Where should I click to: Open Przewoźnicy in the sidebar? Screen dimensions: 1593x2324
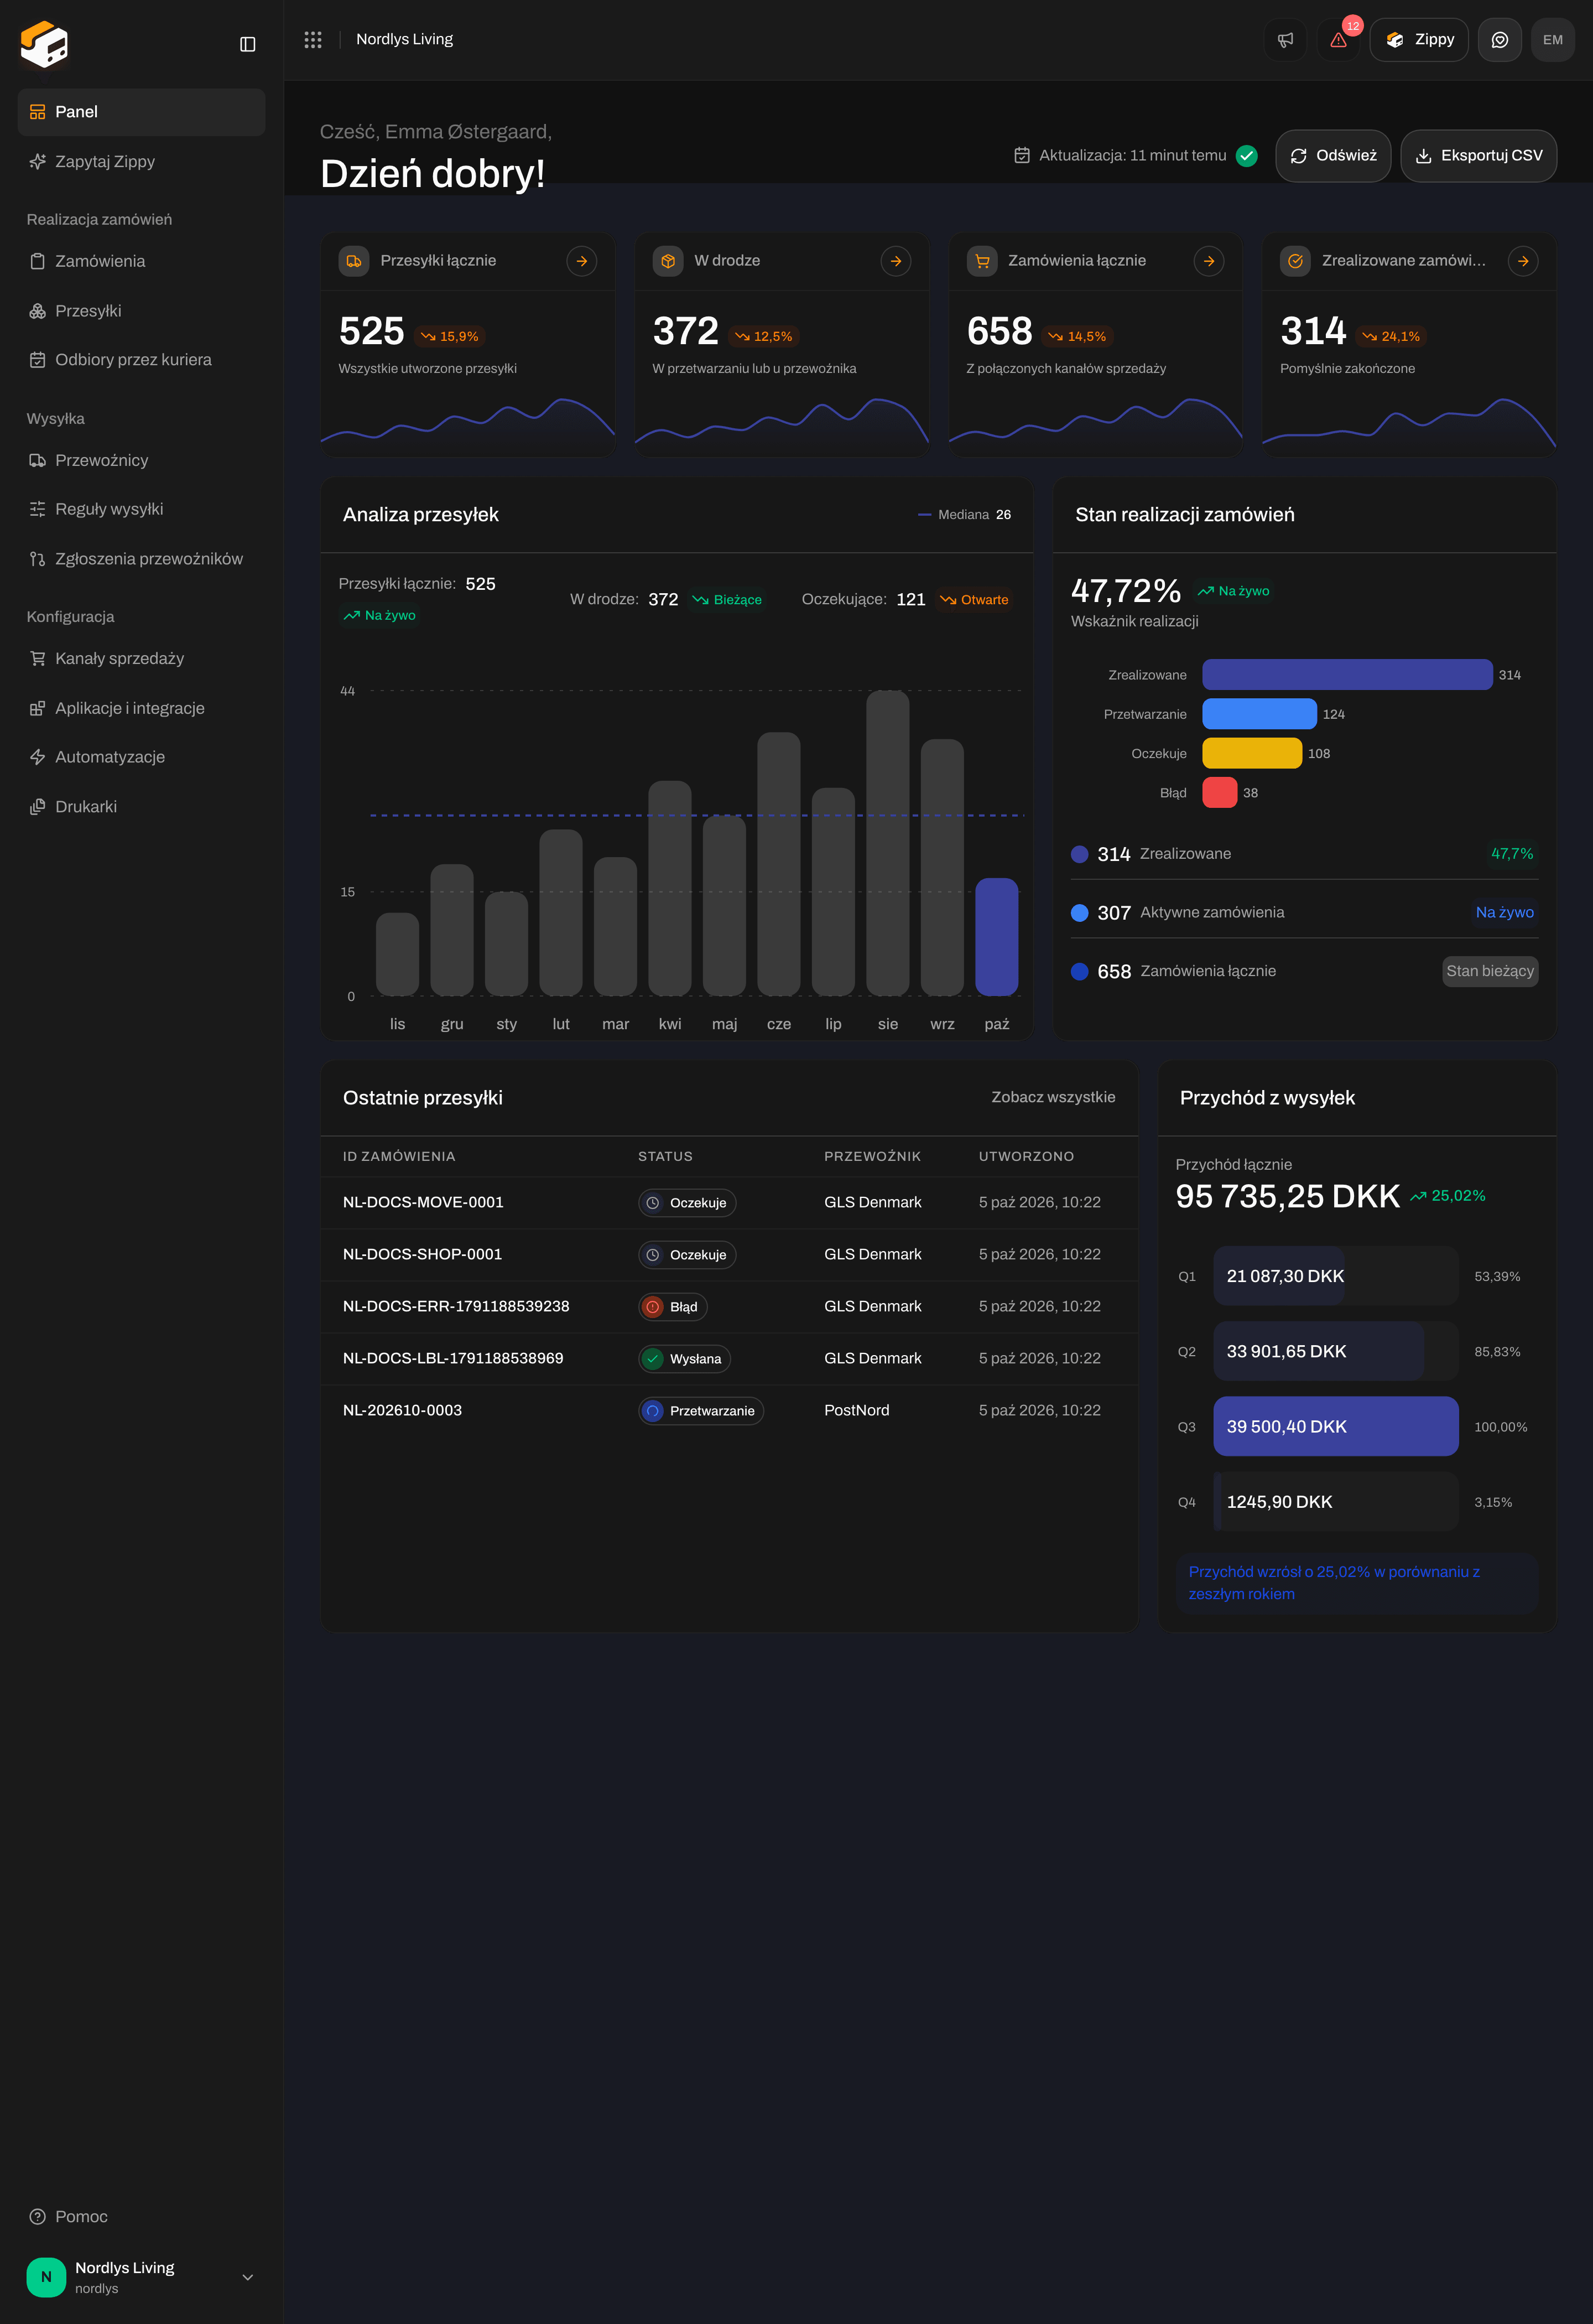pyautogui.click(x=141, y=460)
